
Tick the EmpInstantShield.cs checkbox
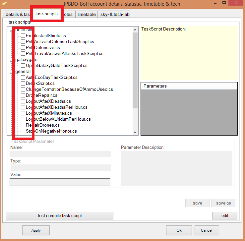point(23,36)
